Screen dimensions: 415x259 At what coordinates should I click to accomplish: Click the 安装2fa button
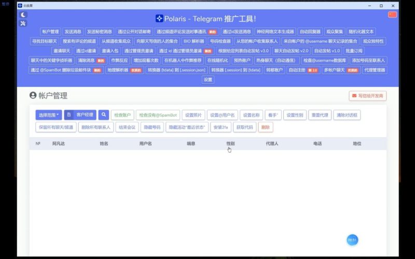[221, 127]
